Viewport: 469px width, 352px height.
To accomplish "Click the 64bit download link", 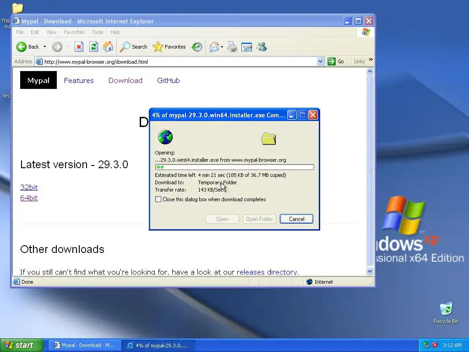I will tap(29, 198).
